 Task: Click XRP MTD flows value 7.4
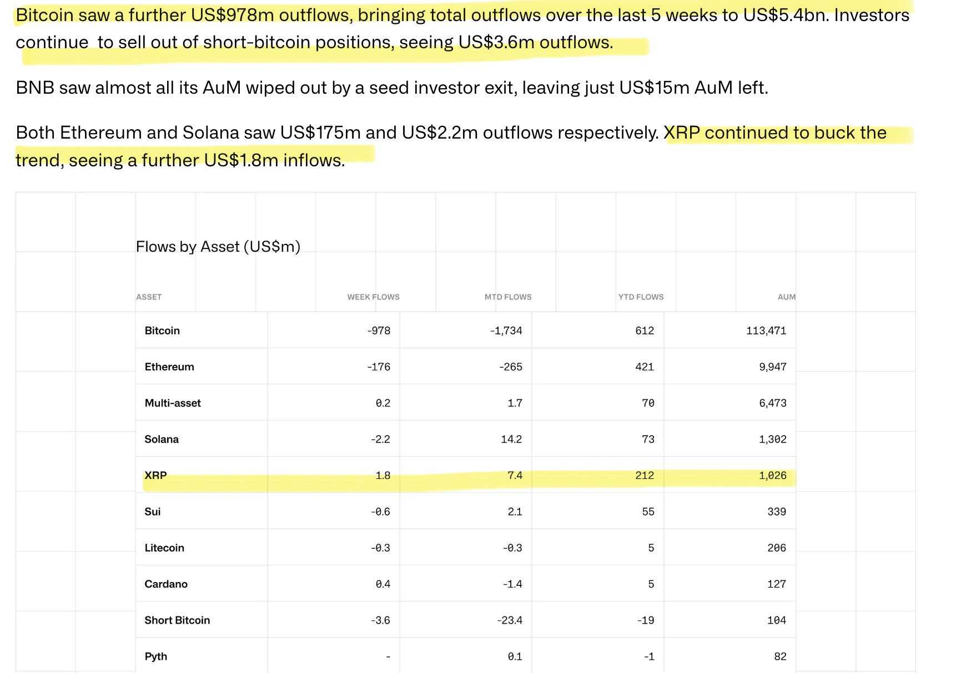(515, 476)
